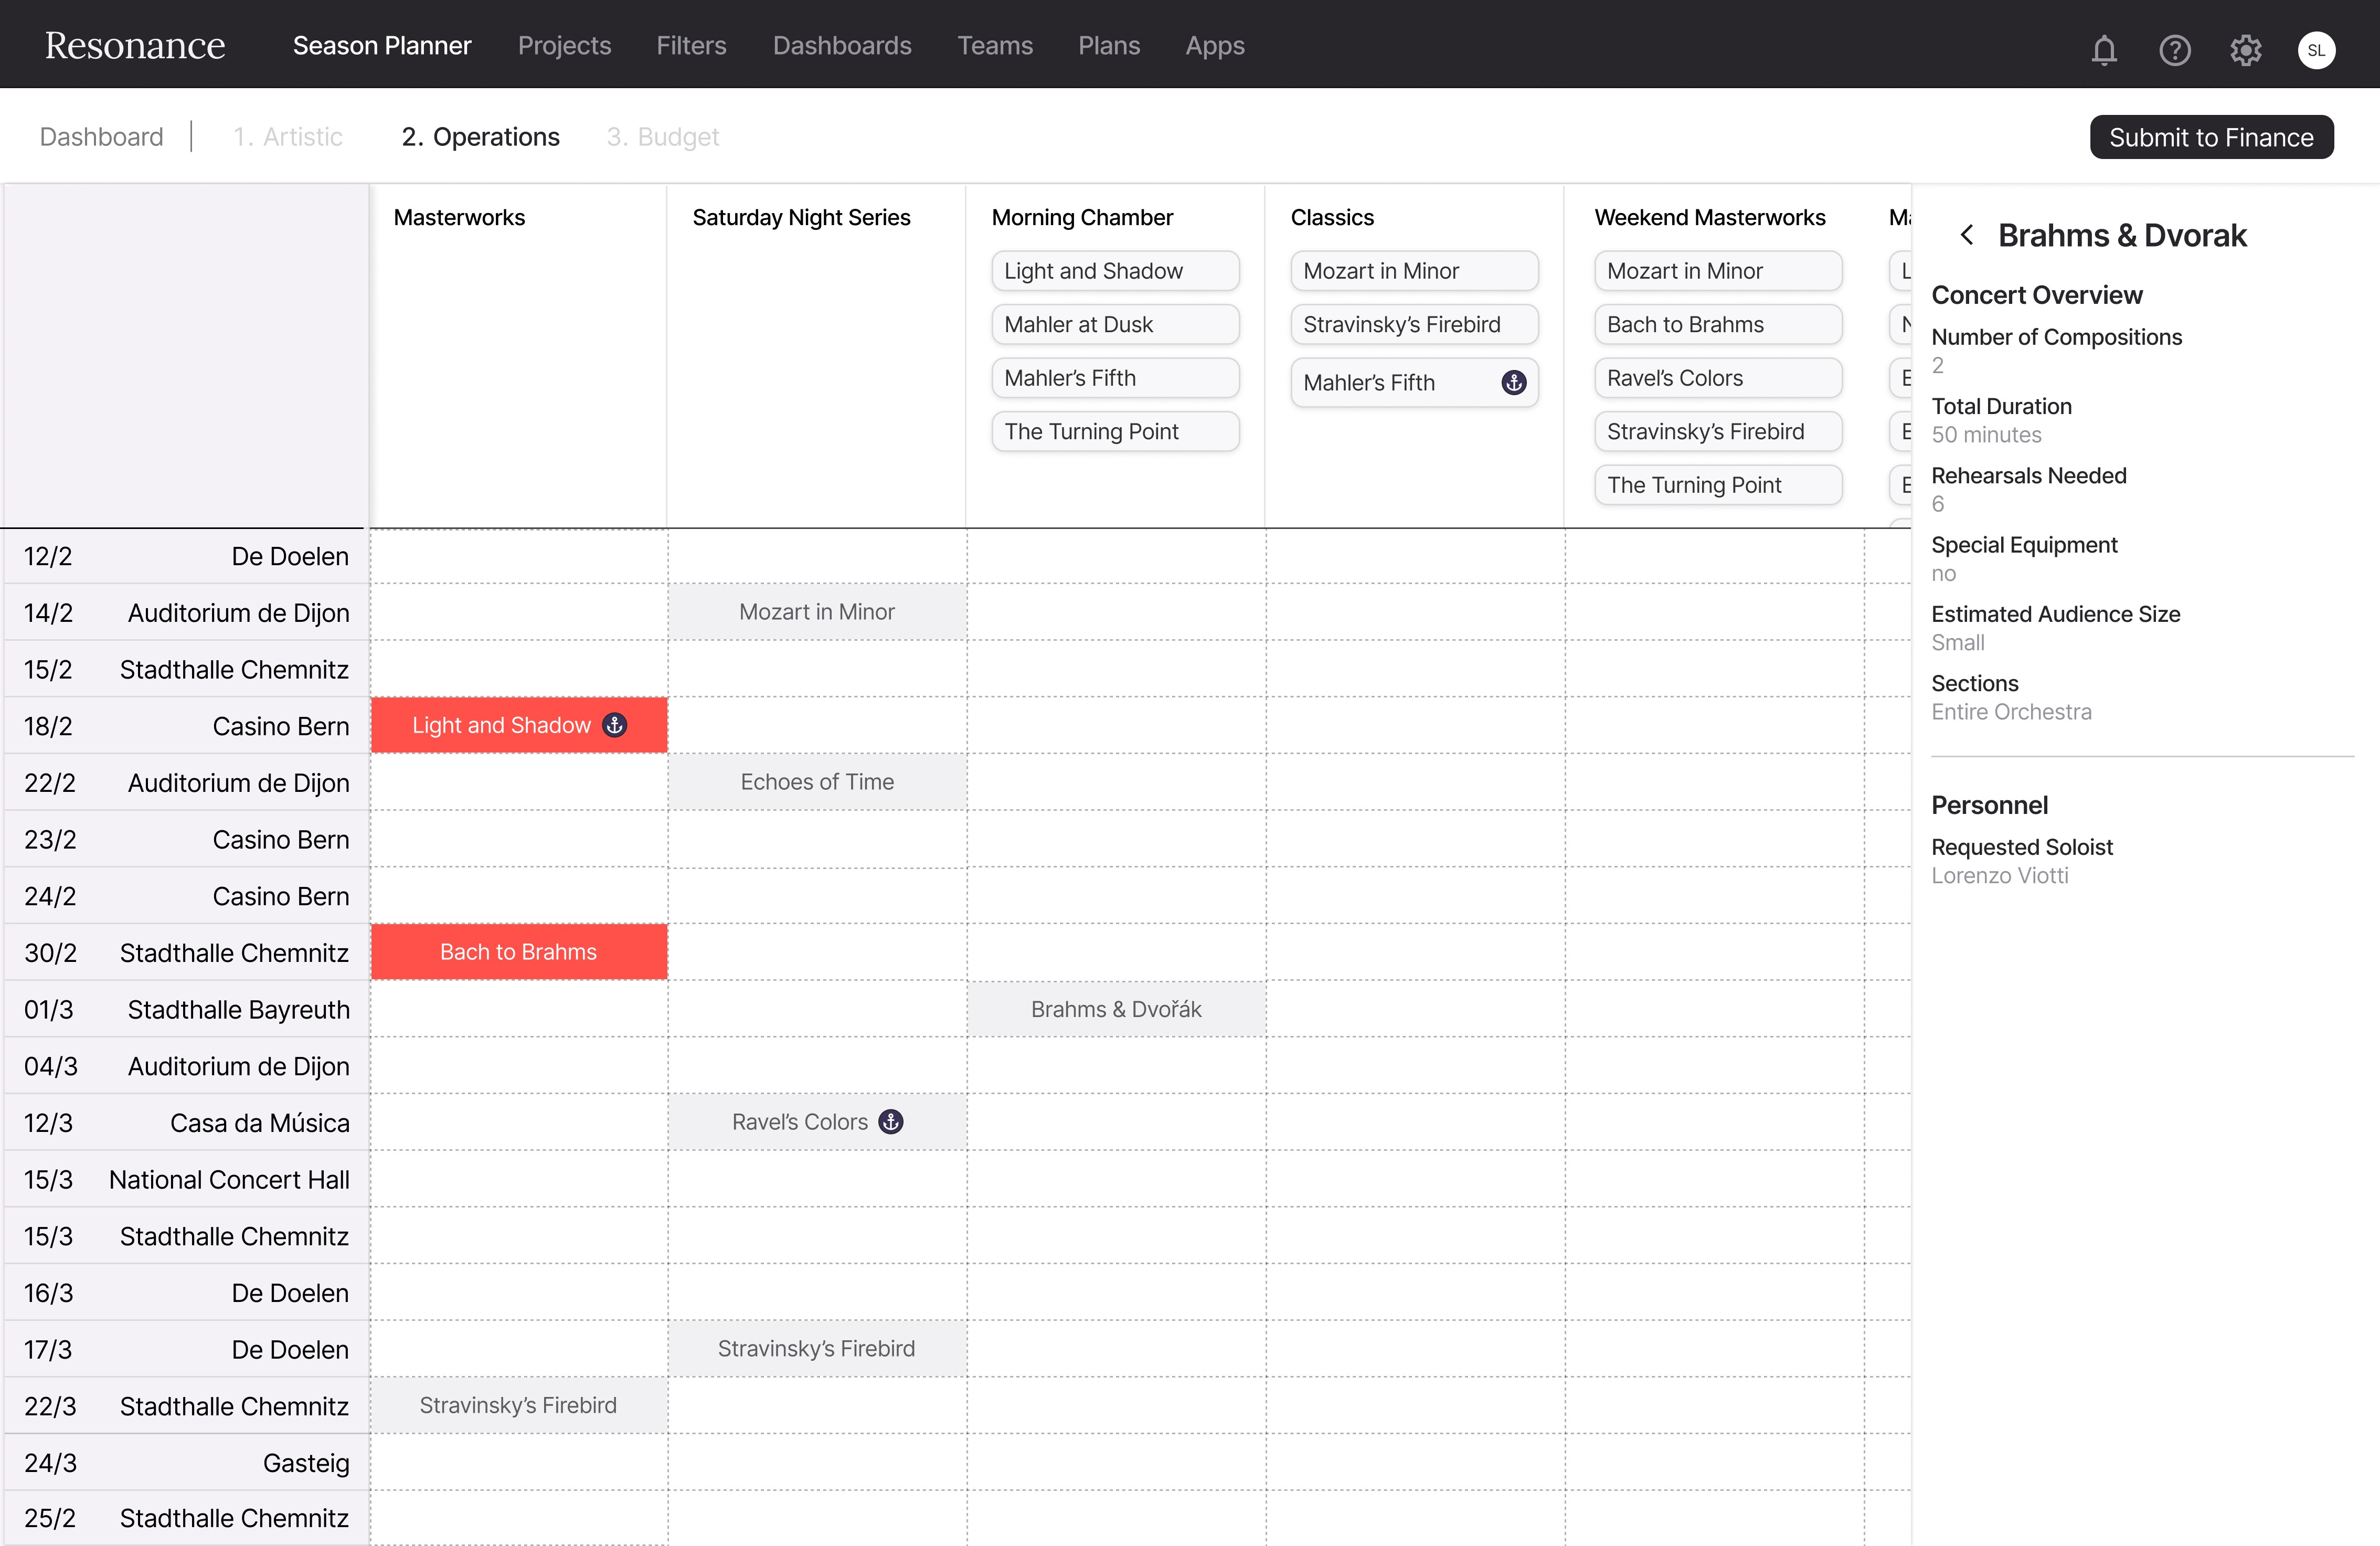The image size is (2380, 1546).
Task: Collapse Brahms & Dvorak panel with back chevron
Action: [x=1967, y=235]
